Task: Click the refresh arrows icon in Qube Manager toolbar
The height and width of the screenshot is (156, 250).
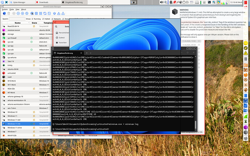Action: pyautogui.click(x=45, y=13)
